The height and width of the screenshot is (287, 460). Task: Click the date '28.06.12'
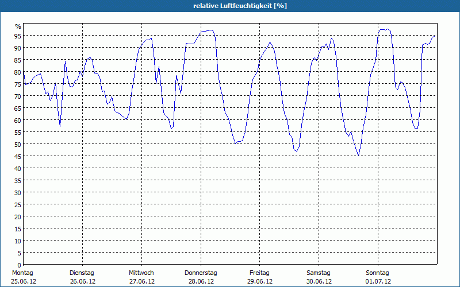(201, 282)
